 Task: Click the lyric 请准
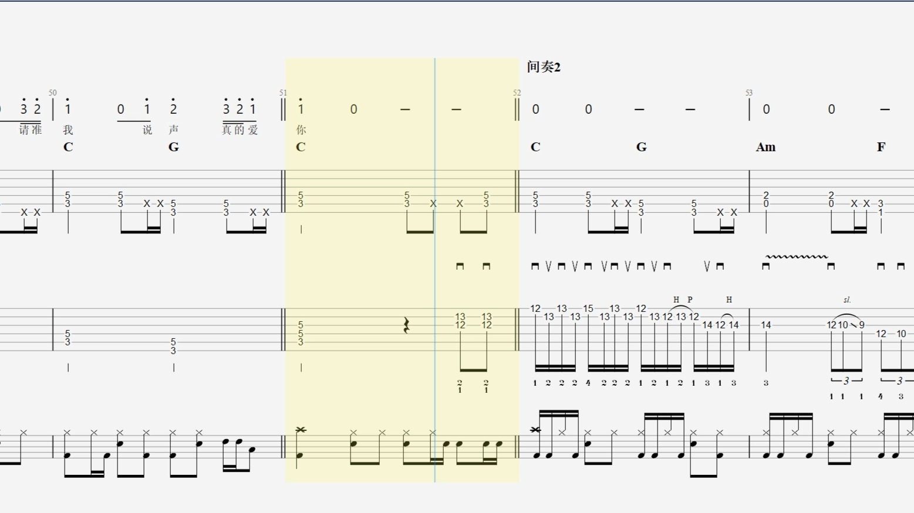[31, 130]
